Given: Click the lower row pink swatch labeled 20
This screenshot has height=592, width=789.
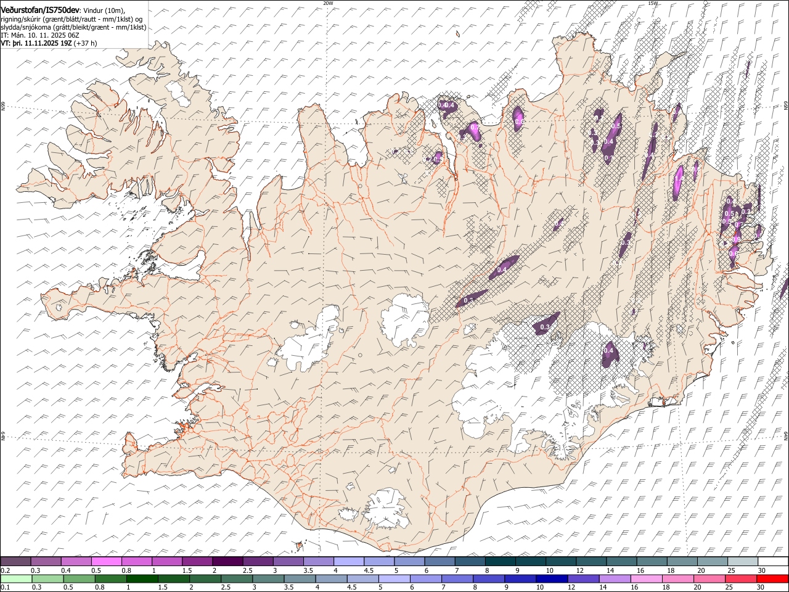Looking at the screenshot, I should [708, 578].
